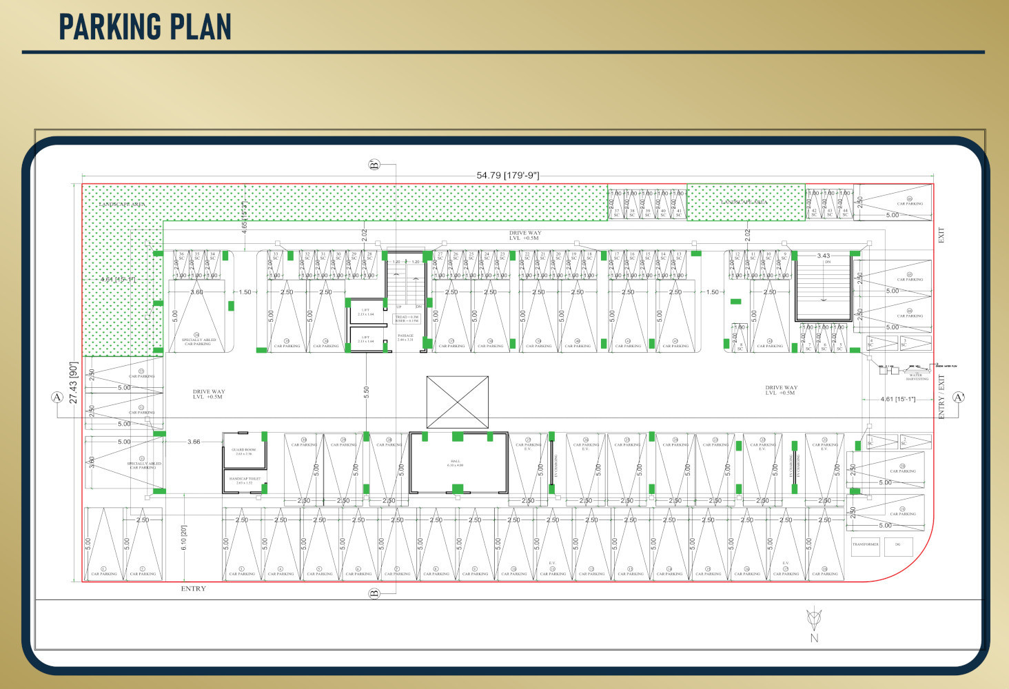Click the section marker A on left
The image size is (1009, 689).
57,397
